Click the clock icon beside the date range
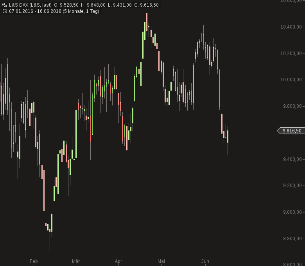 [4, 11]
